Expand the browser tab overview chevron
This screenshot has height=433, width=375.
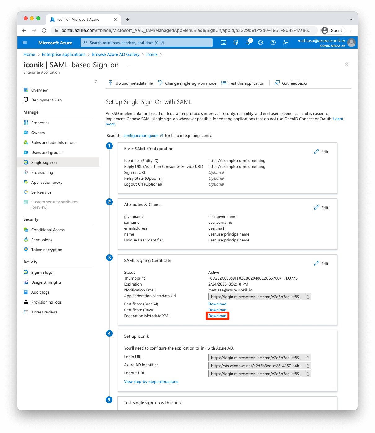[x=351, y=19]
